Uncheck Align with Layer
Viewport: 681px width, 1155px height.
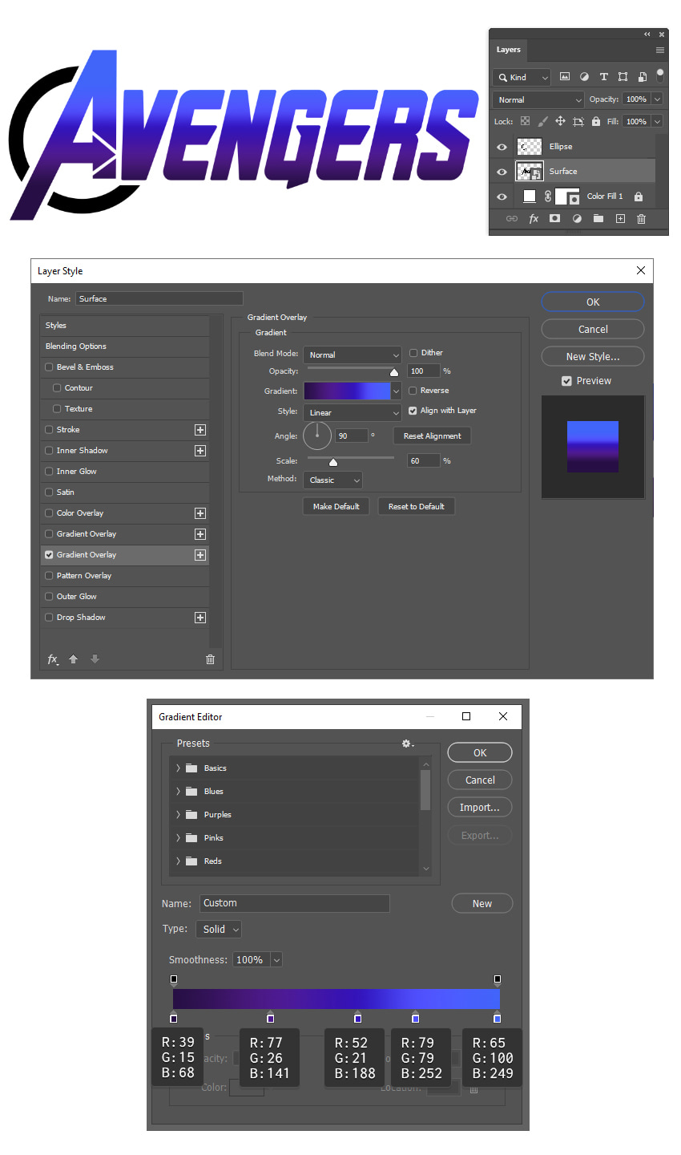413,411
